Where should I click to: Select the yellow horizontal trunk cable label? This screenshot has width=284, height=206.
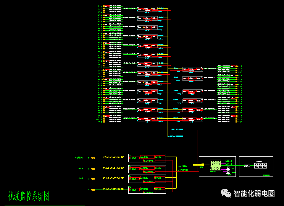176,136
